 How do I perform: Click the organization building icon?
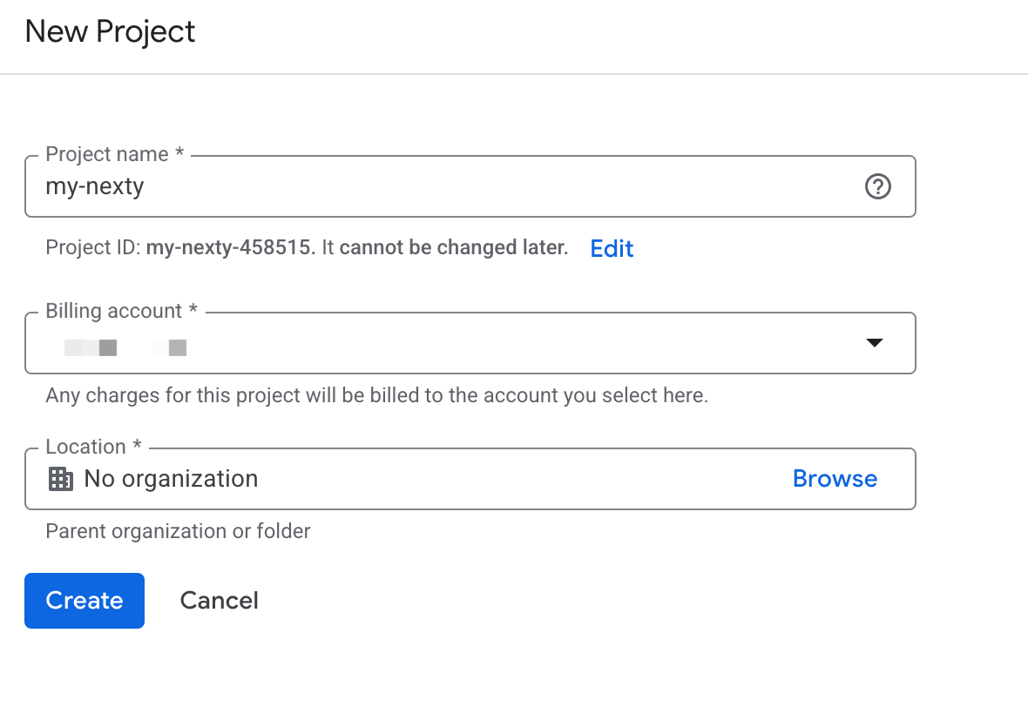pos(61,479)
